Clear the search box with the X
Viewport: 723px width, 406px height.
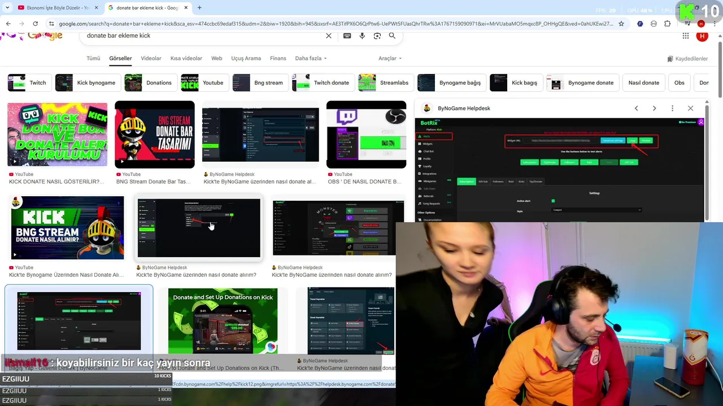pos(329,36)
